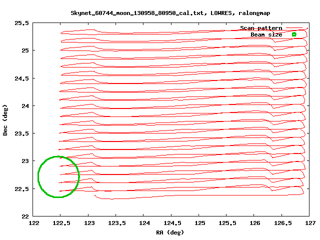Click the red scan pattern legend line sample
Screen dimensions: 320x240
[x=294, y=28]
